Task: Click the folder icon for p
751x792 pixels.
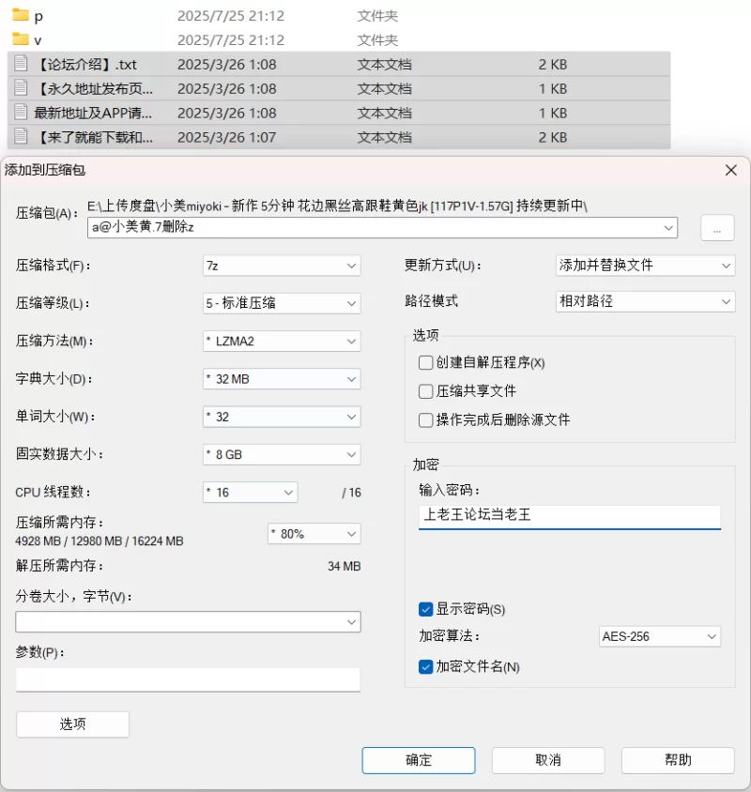Action: pos(21,15)
